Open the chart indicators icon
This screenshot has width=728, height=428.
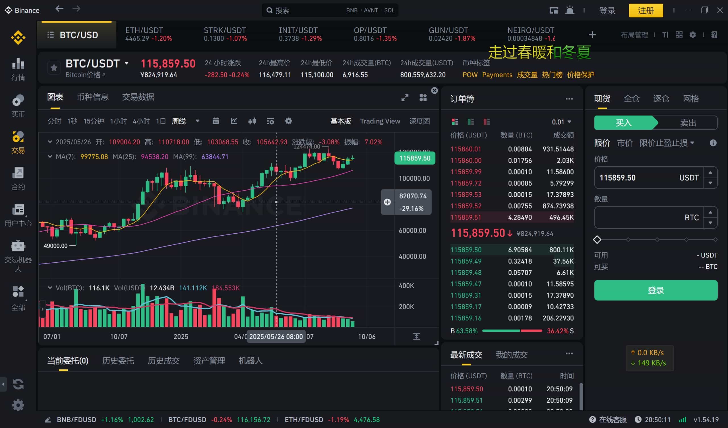coord(270,121)
